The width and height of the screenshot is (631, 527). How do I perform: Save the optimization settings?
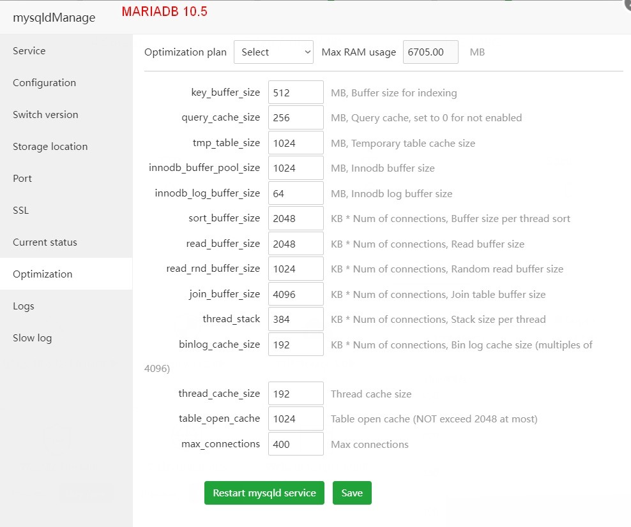point(352,493)
